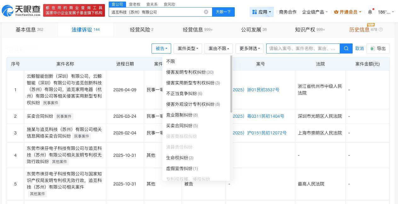Open the 开通会员 membership dropdown
398x204 pixels.
[x=348, y=12]
